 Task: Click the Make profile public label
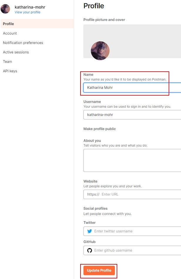[x=100, y=129]
